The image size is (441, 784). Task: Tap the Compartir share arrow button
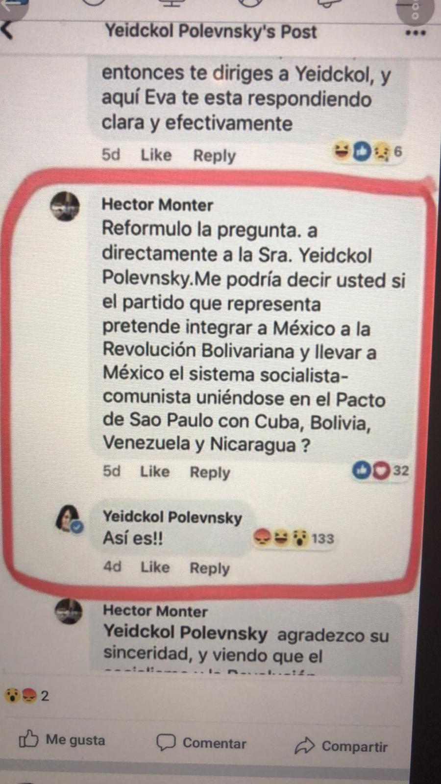[x=341, y=746]
